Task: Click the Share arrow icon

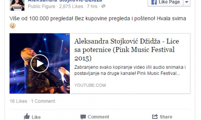Action: [155, 116]
